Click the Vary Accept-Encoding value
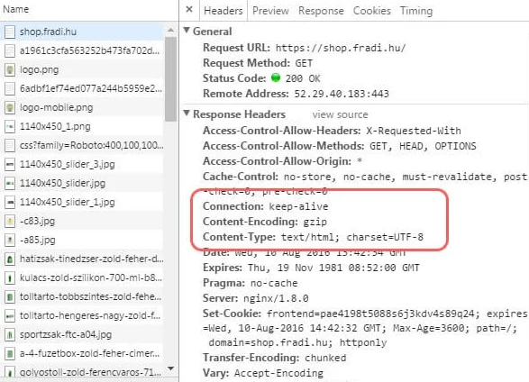Viewport: 529px width, 382px height. point(278,373)
